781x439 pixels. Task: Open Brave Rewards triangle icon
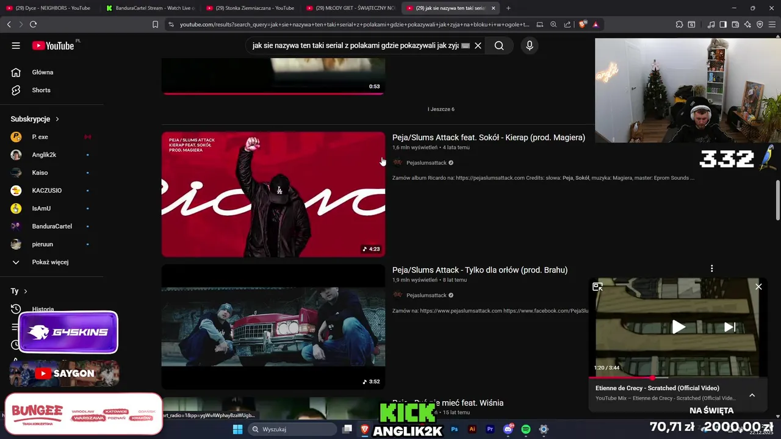click(596, 24)
